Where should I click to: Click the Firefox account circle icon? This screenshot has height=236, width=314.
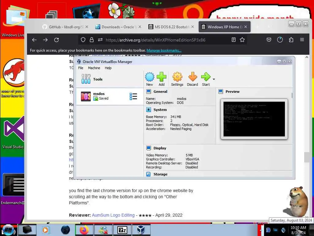pyautogui.click(x=280, y=40)
